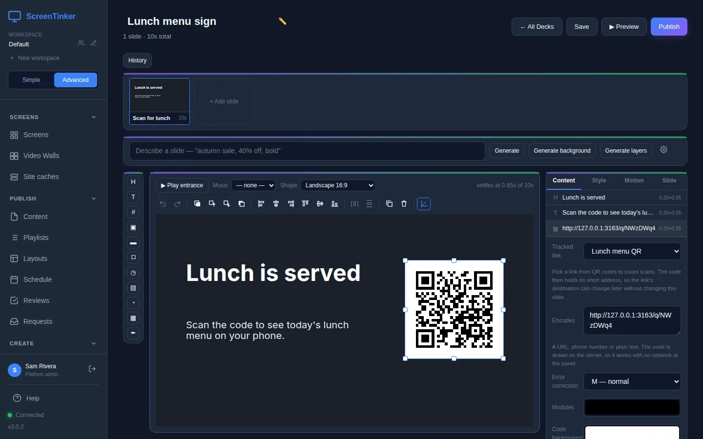Undo the last edit
This screenshot has height=439, width=703.
point(163,204)
